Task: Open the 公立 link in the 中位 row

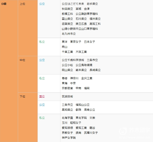Action: pyautogui.click(x=42, y=60)
